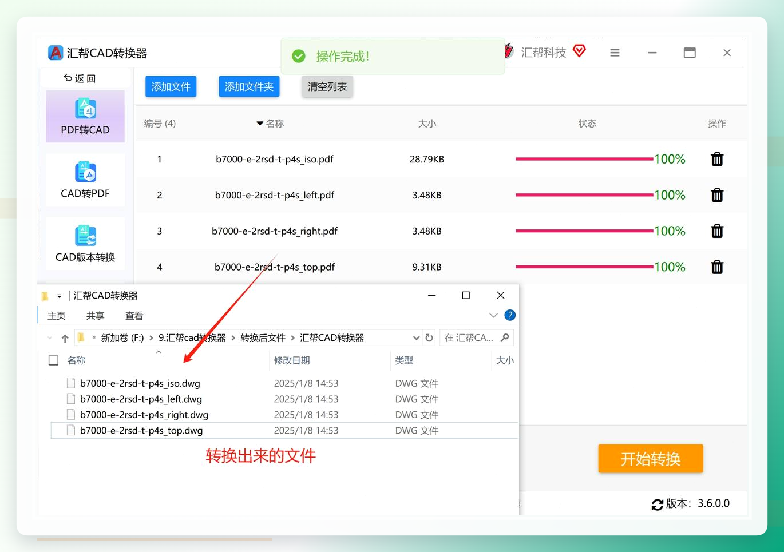Screen dimensions: 784x552
Task: Open the CAD版本转换 mode
Action: point(85,244)
